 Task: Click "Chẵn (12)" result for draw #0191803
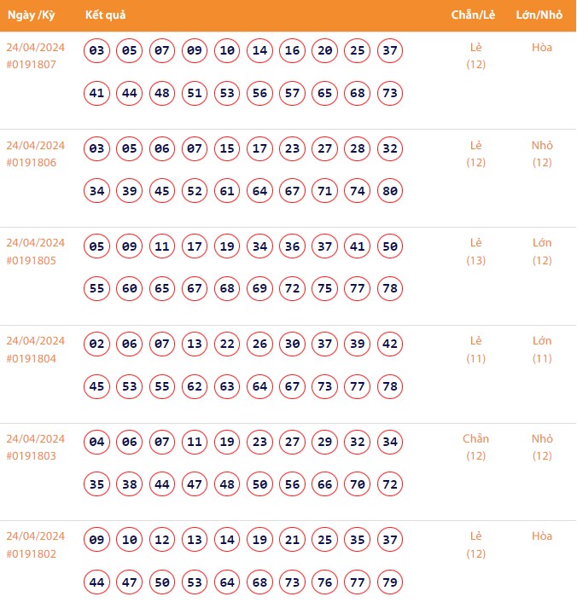(475, 447)
